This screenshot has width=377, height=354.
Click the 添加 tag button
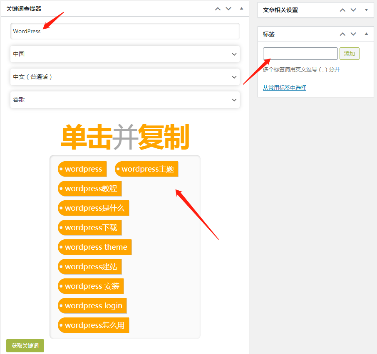[x=349, y=53]
